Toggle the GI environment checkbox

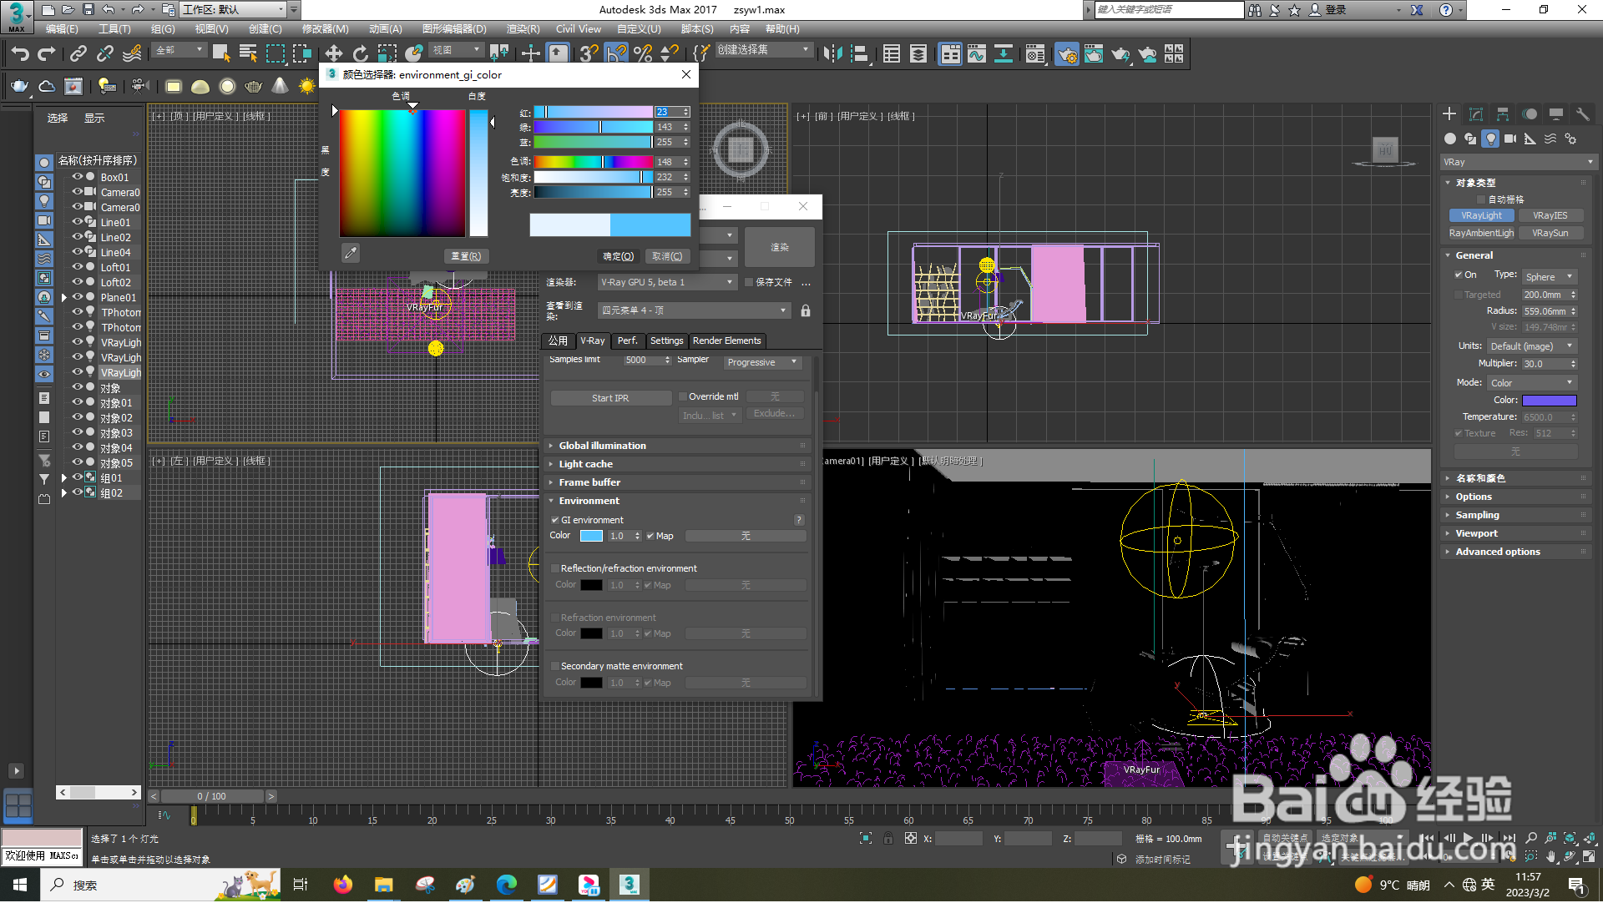point(555,520)
